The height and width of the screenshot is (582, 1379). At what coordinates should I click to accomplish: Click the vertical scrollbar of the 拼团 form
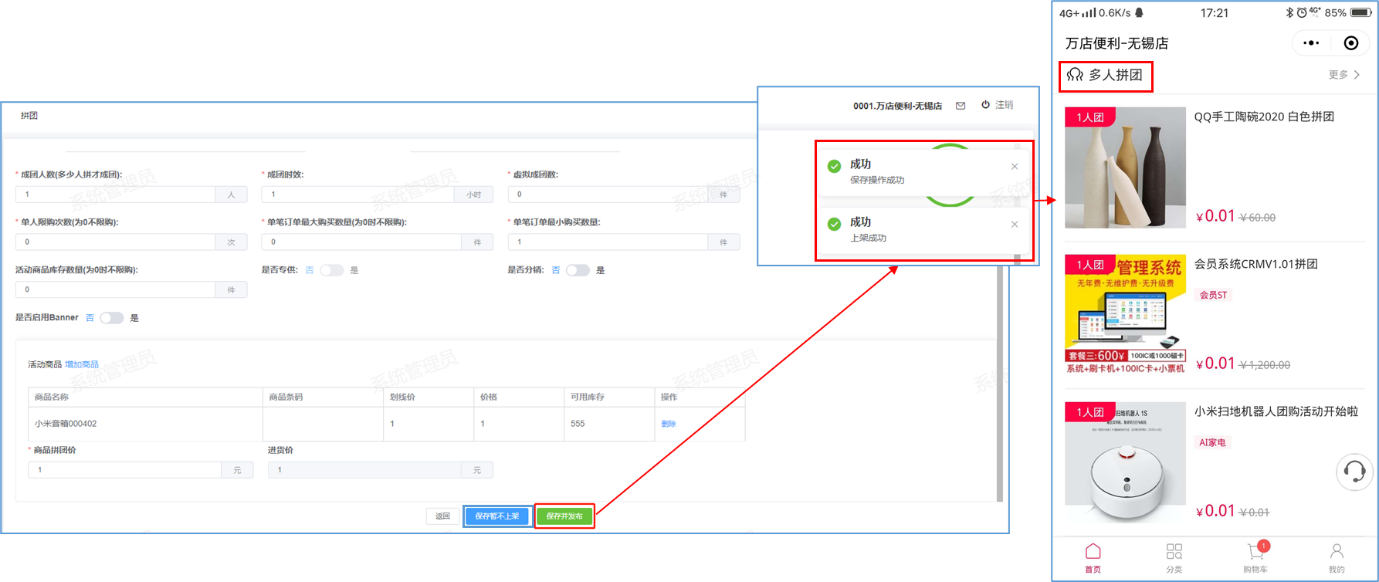[999, 384]
